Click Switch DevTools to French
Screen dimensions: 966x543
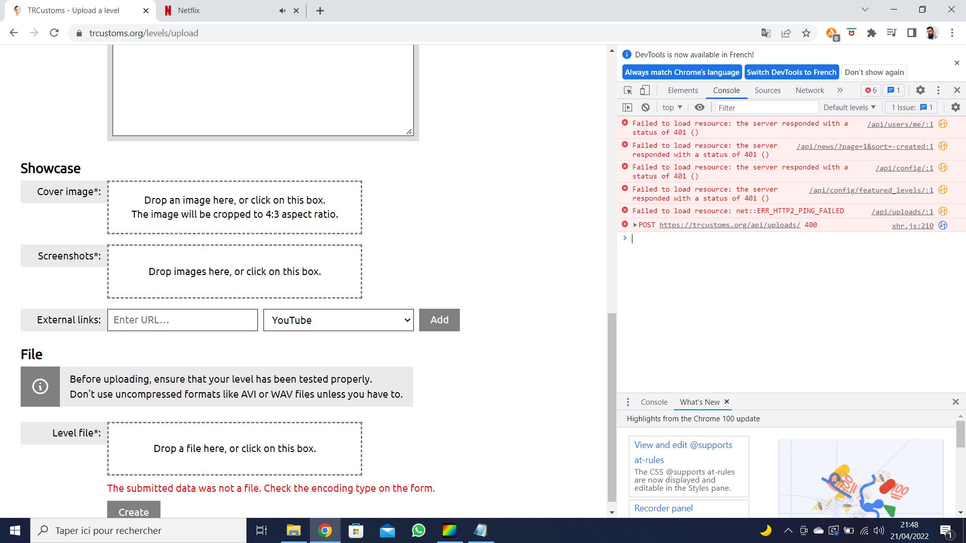[791, 72]
